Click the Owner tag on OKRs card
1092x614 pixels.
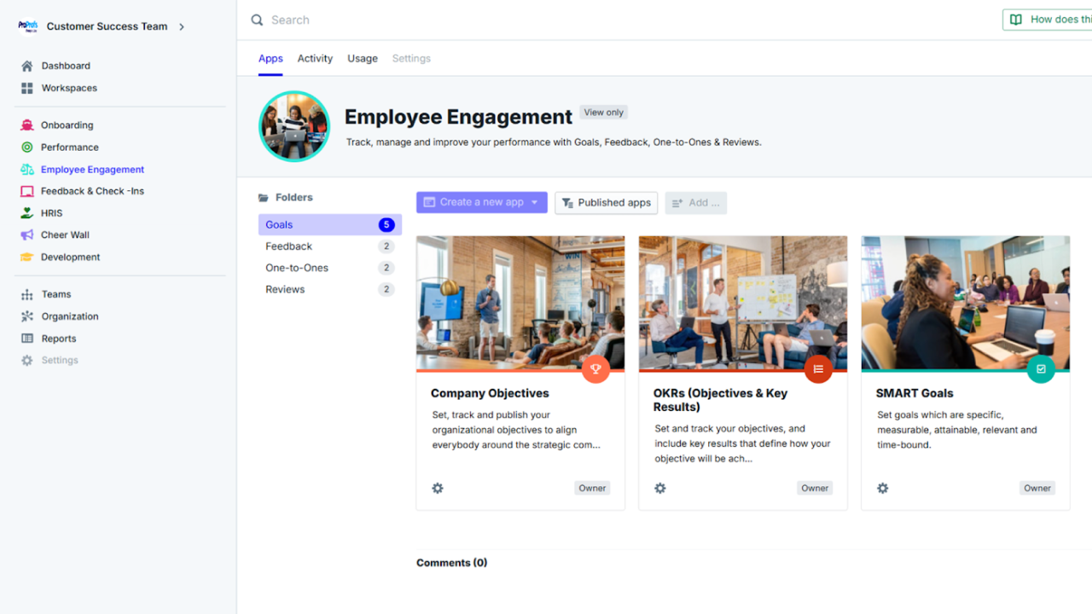(x=815, y=489)
